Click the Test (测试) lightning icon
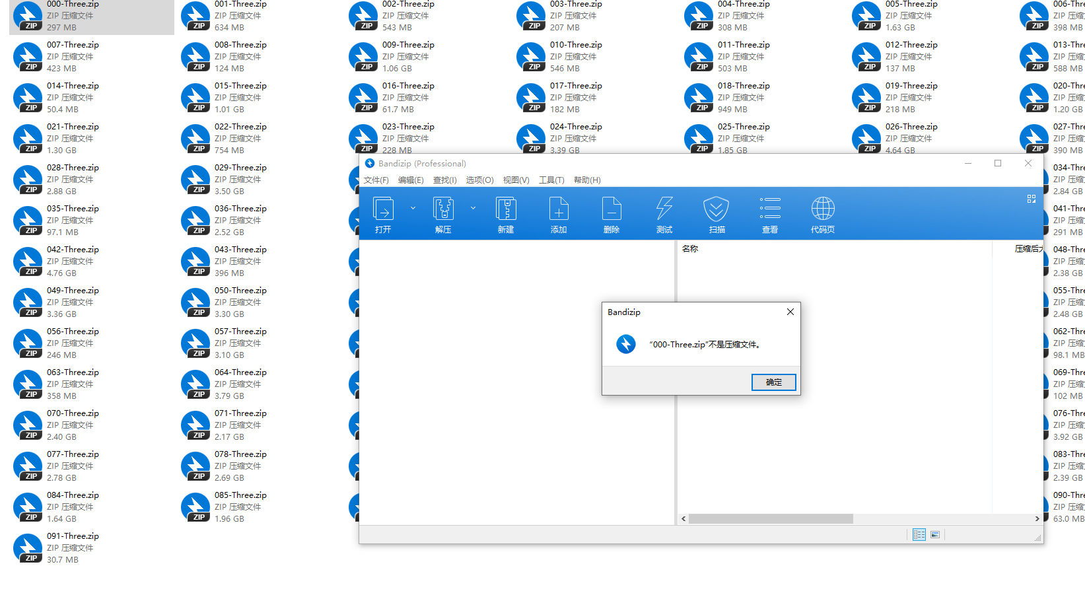Image resolution: width=1085 pixels, height=595 pixels. [664, 209]
